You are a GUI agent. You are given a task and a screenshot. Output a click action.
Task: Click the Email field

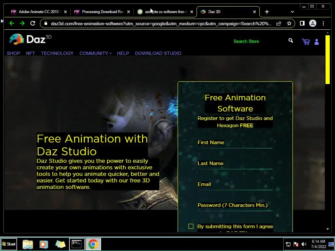(235, 184)
